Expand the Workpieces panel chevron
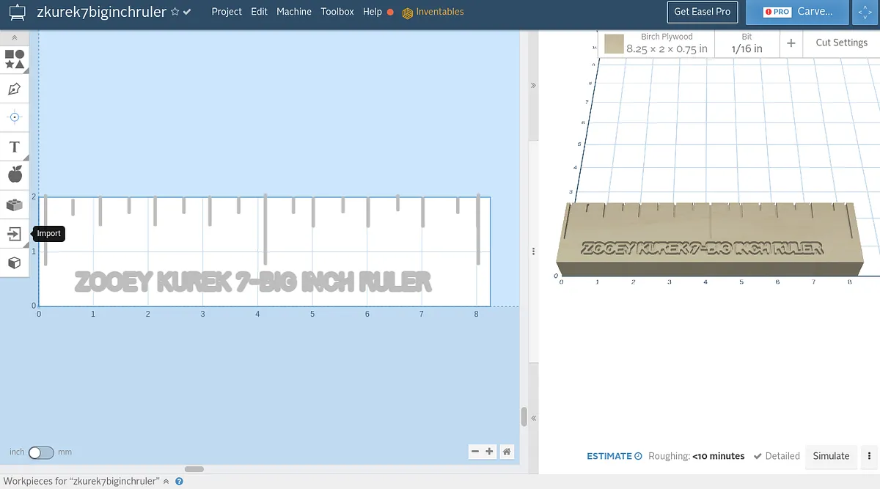This screenshot has width=880, height=489. tap(166, 482)
